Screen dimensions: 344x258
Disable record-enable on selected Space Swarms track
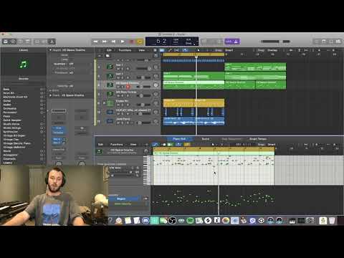[128, 87]
